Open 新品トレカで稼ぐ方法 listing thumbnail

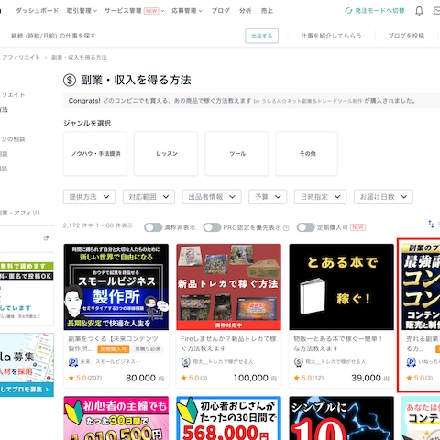(x=228, y=287)
